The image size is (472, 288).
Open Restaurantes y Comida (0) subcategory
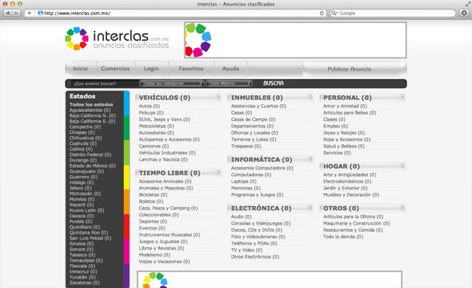tap(353, 230)
